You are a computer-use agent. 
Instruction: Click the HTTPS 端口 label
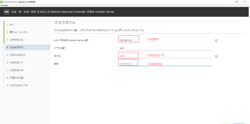coord(60,48)
